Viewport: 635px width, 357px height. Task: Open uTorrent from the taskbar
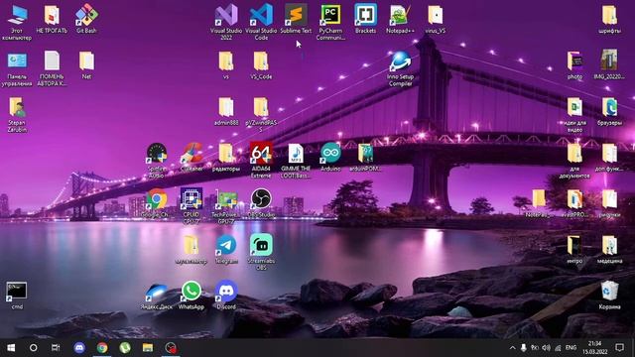125,348
